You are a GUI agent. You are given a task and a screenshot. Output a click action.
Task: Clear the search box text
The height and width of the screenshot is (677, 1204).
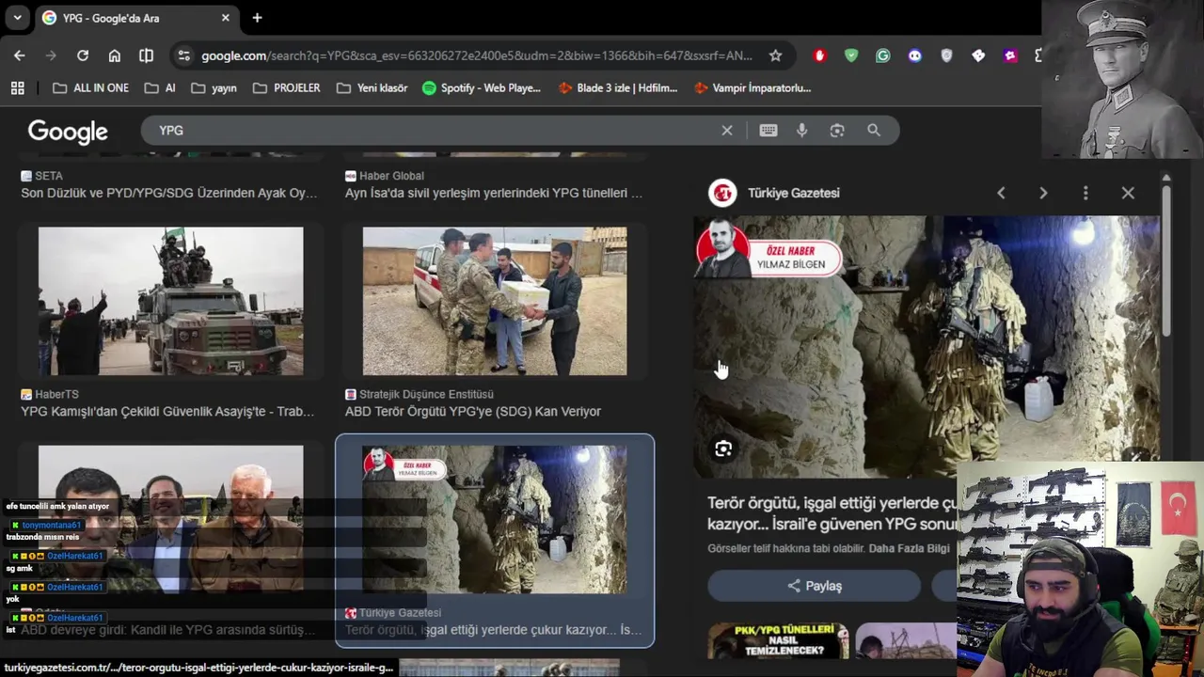click(x=727, y=131)
